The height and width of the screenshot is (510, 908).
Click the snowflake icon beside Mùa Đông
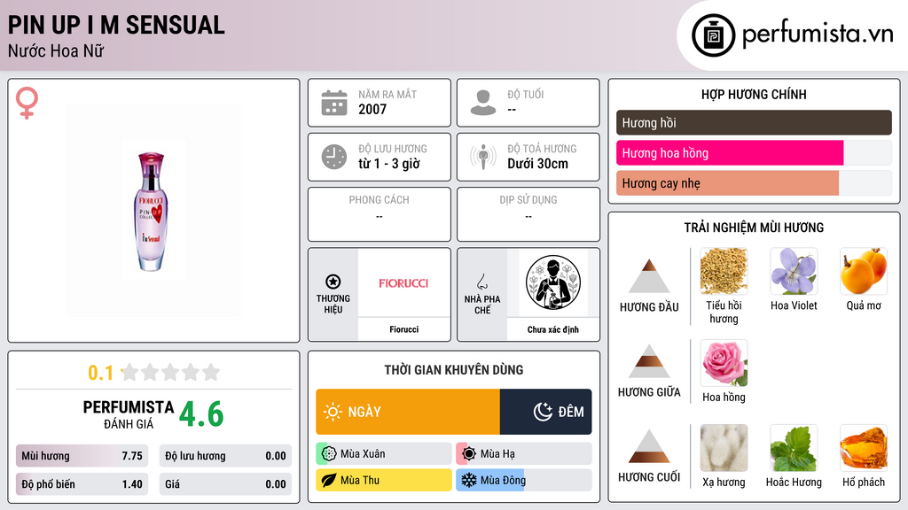468,480
